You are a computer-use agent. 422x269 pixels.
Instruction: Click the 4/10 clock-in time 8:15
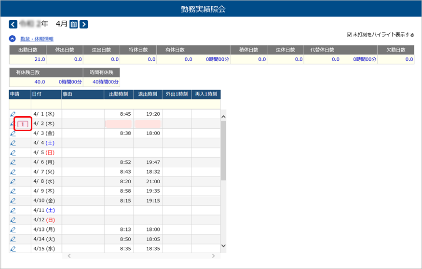tap(125, 201)
